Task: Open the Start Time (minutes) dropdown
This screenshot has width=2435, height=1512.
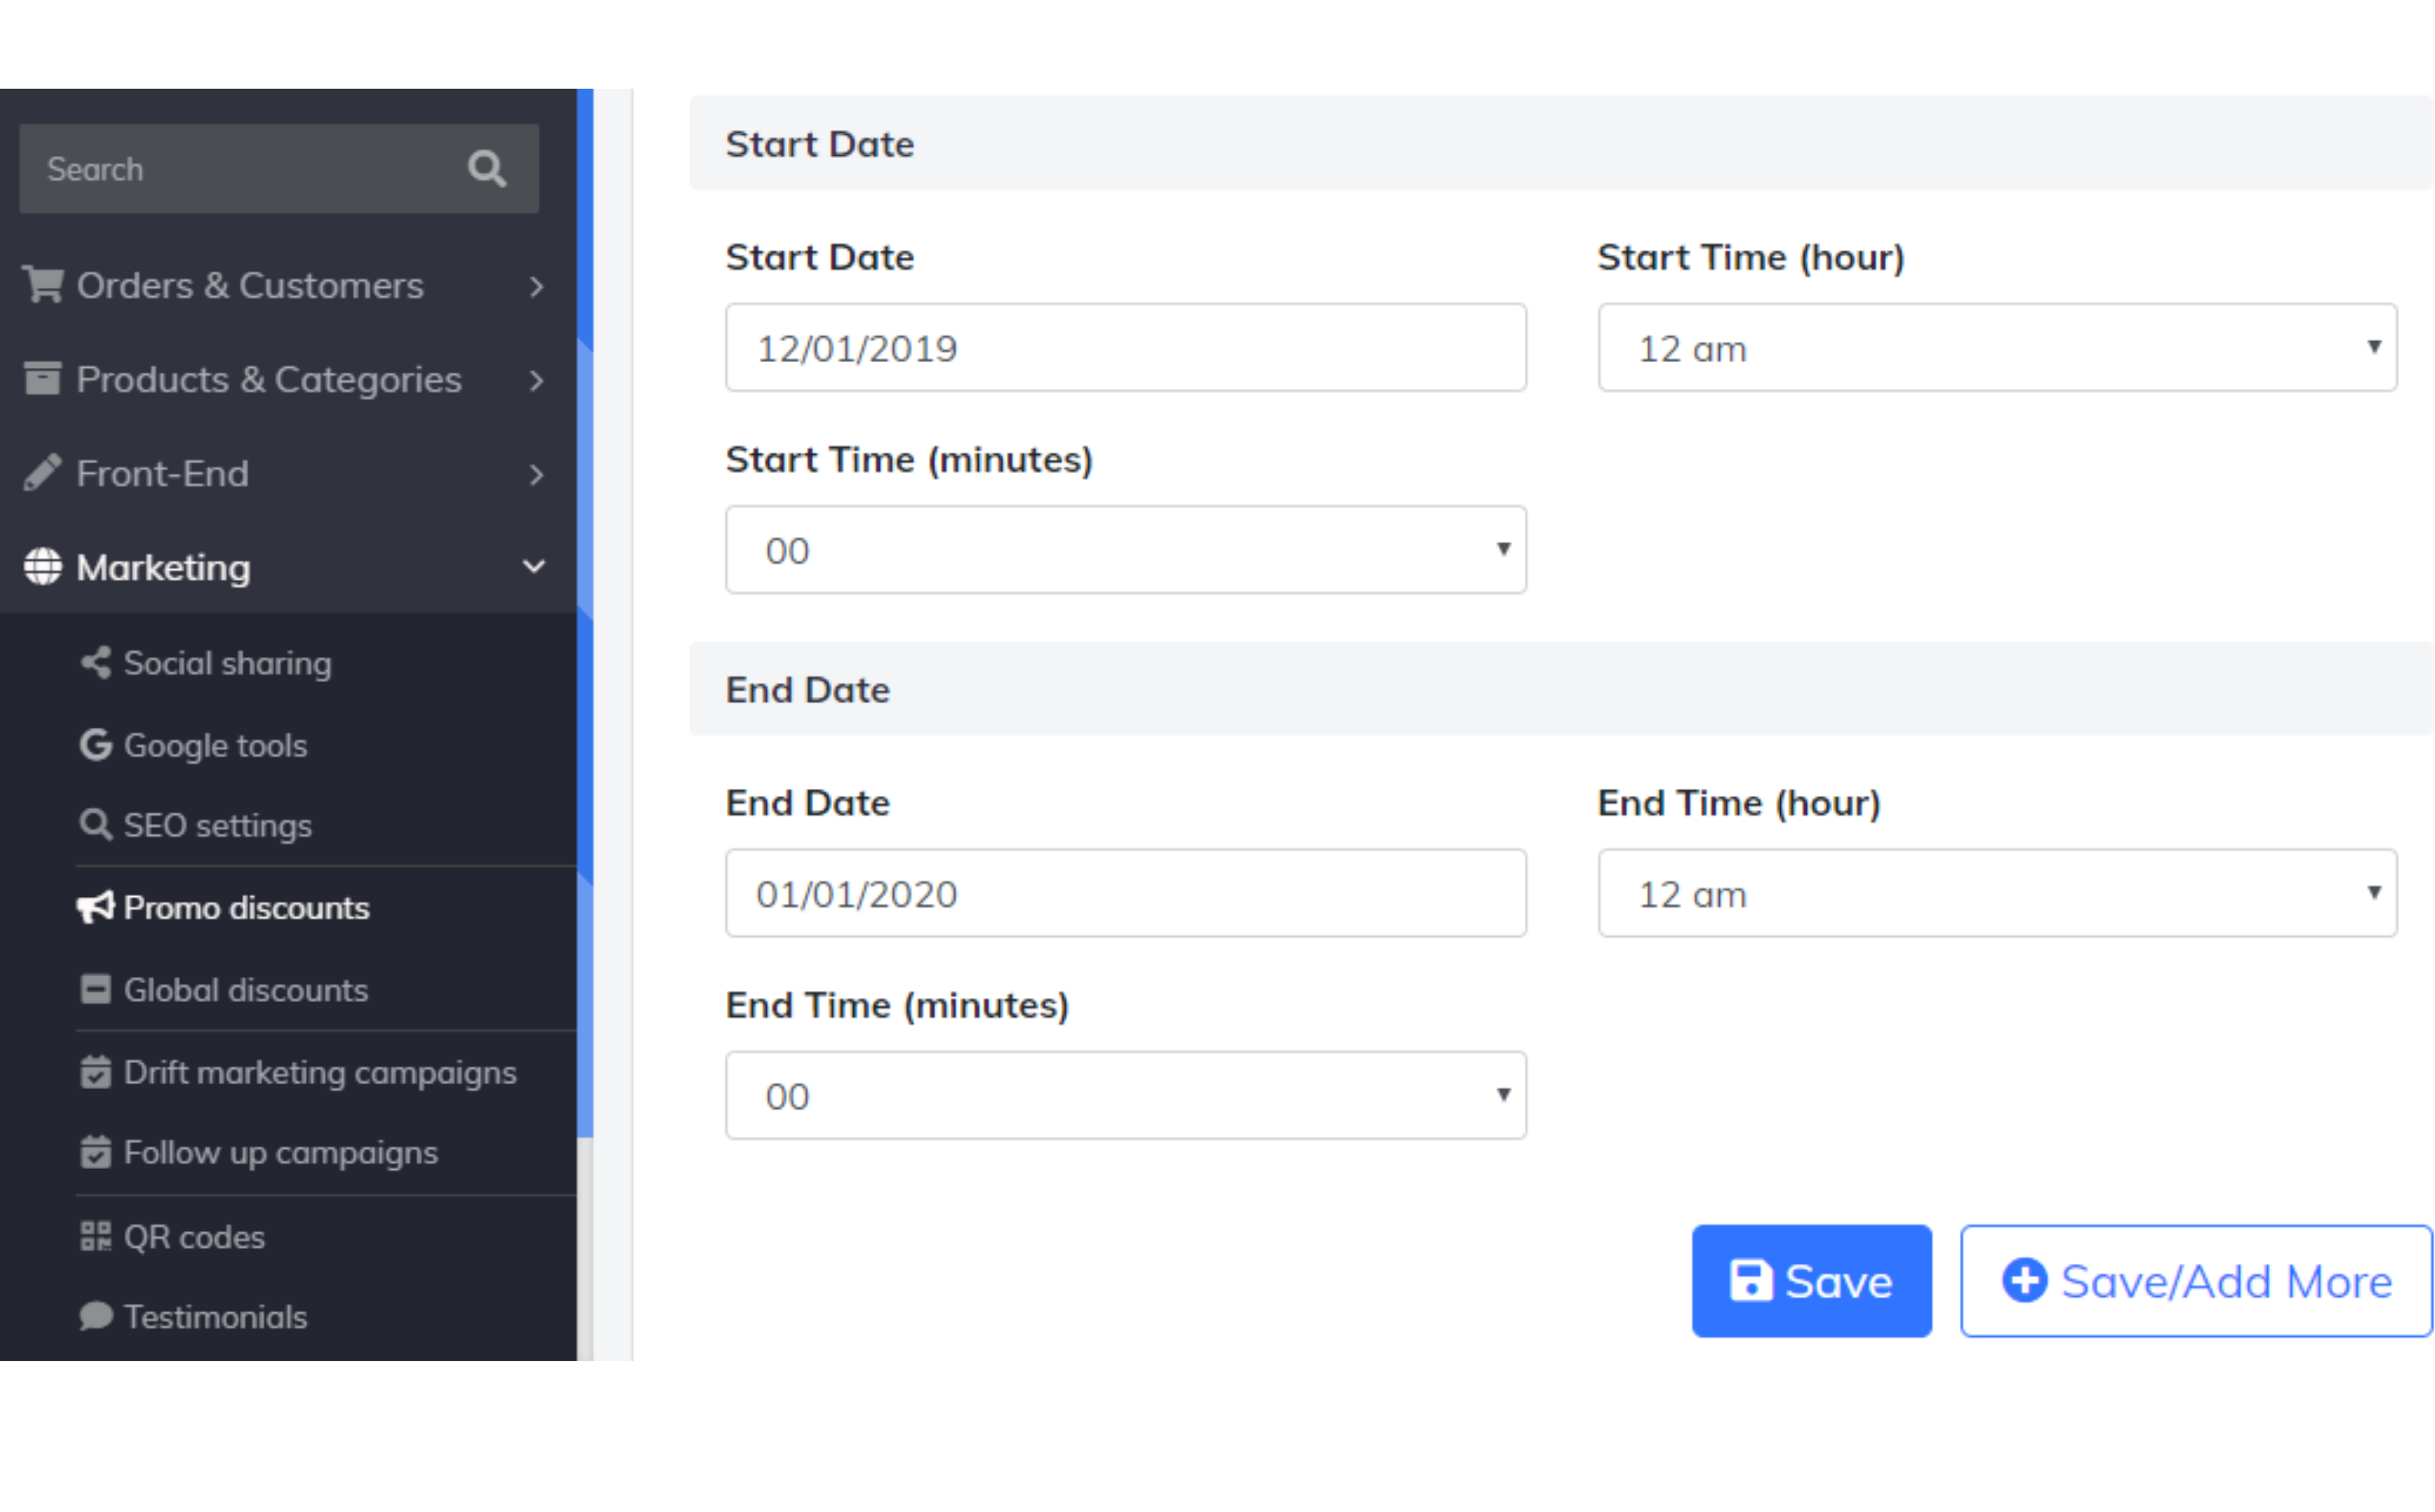Action: tap(1124, 550)
